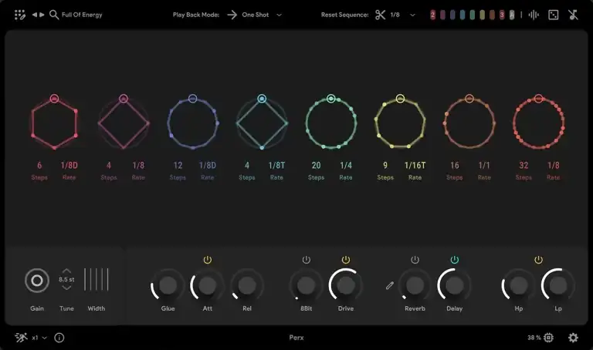This screenshot has width=593, height=350.
Task: Click the Delay knob
Action: point(455,285)
